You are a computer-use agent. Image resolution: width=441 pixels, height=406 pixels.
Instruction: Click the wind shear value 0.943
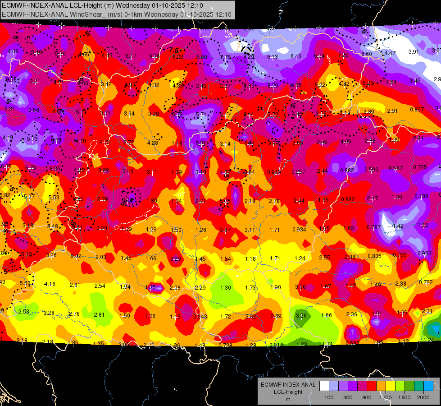[274, 172]
